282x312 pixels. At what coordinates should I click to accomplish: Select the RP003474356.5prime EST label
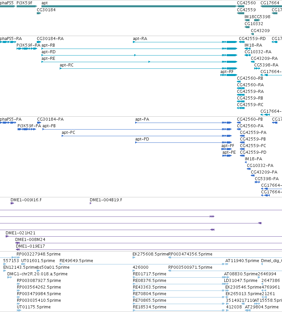click(191, 254)
